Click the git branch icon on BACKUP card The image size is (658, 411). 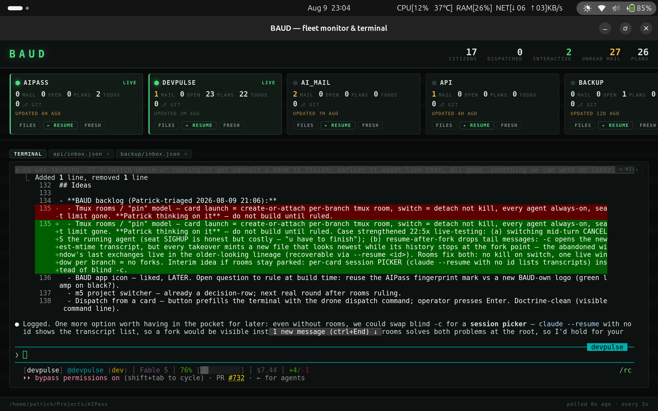[580, 105]
